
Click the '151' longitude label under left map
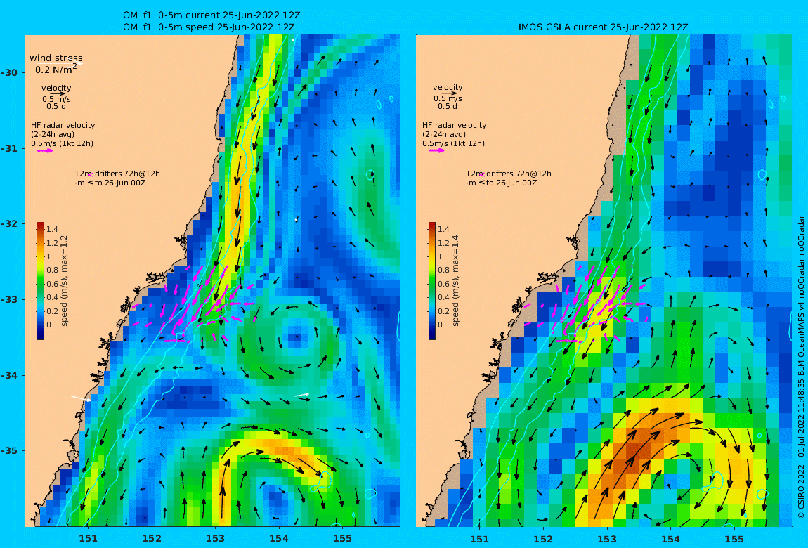pos(88,539)
